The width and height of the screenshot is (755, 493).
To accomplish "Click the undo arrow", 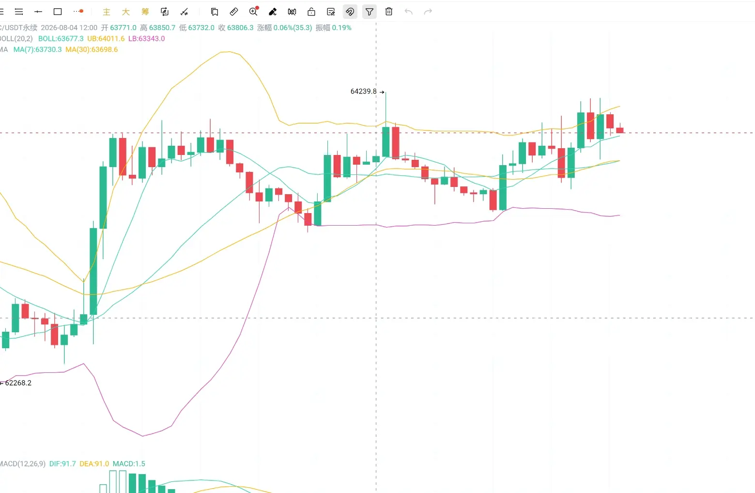I will [x=408, y=12].
